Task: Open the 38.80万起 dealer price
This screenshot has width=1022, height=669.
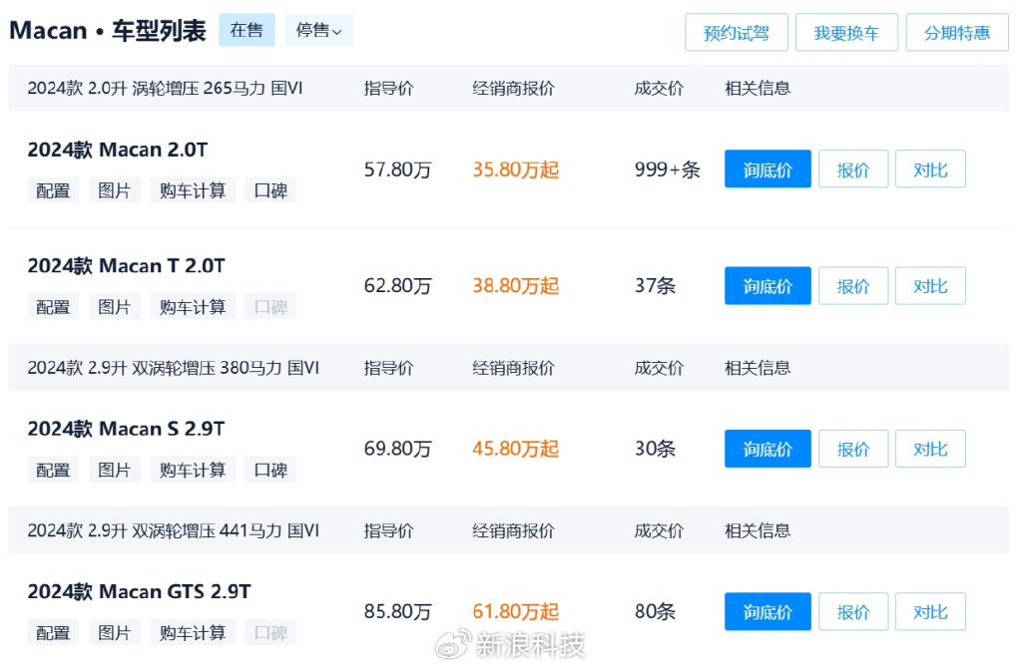Action: [516, 286]
